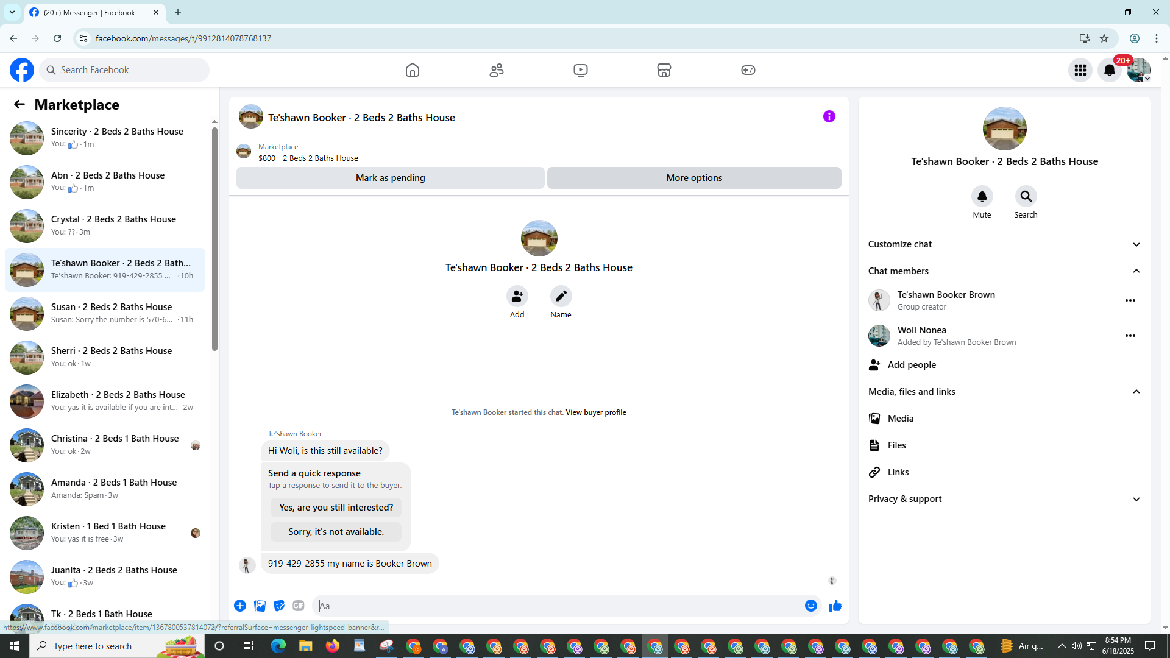
Task: Open File Explorer from the taskbar
Action: [305, 646]
